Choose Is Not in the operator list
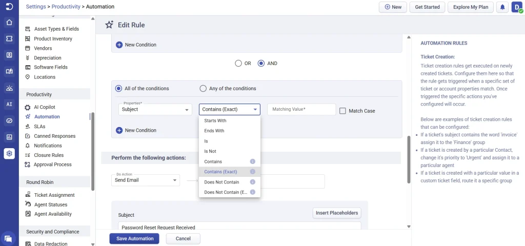Image resolution: width=525 pixels, height=246 pixels. (210, 151)
